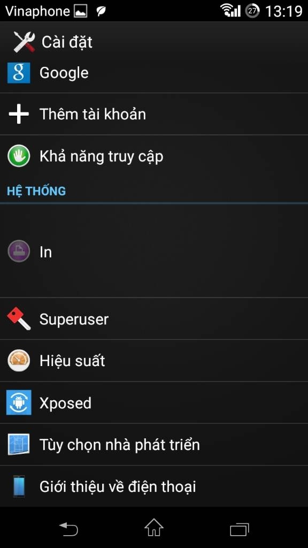The width and height of the screenshot is (308, 548).
Task: Tap the purple printer icon
Action: point(19,252)
